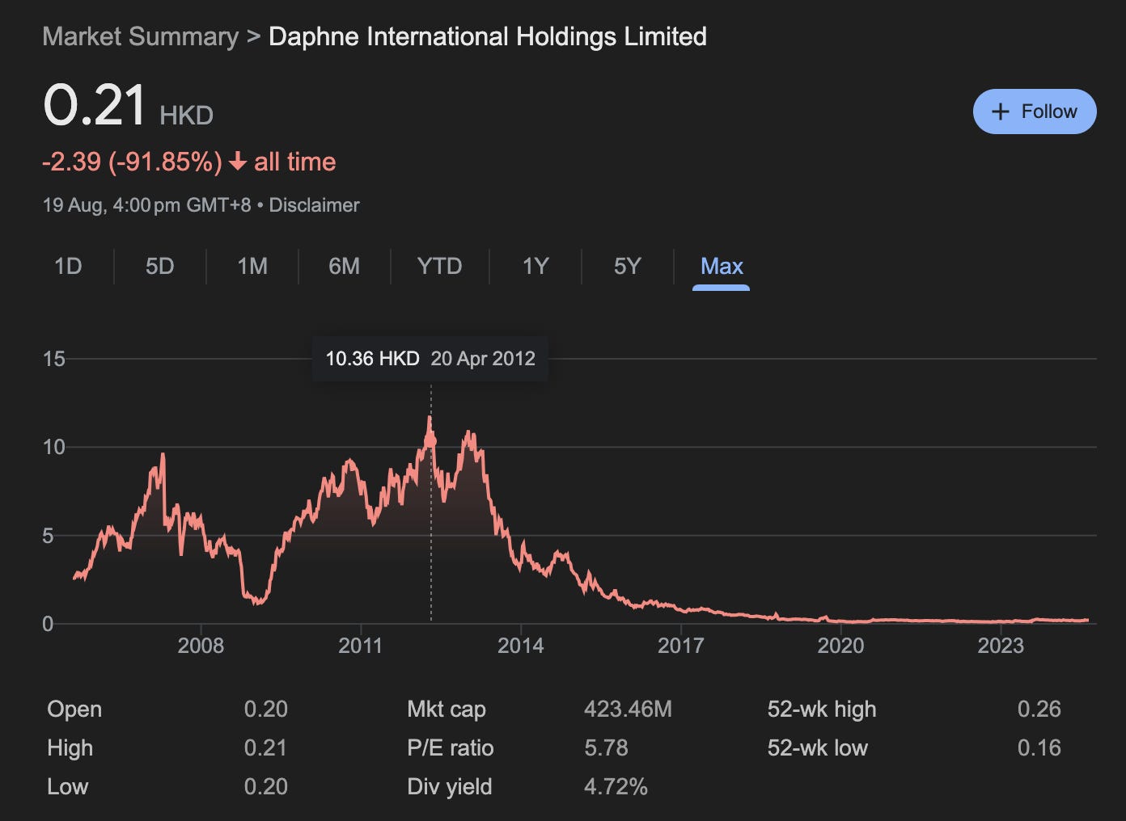Click the 5 y-axis label

coord(48,536)
